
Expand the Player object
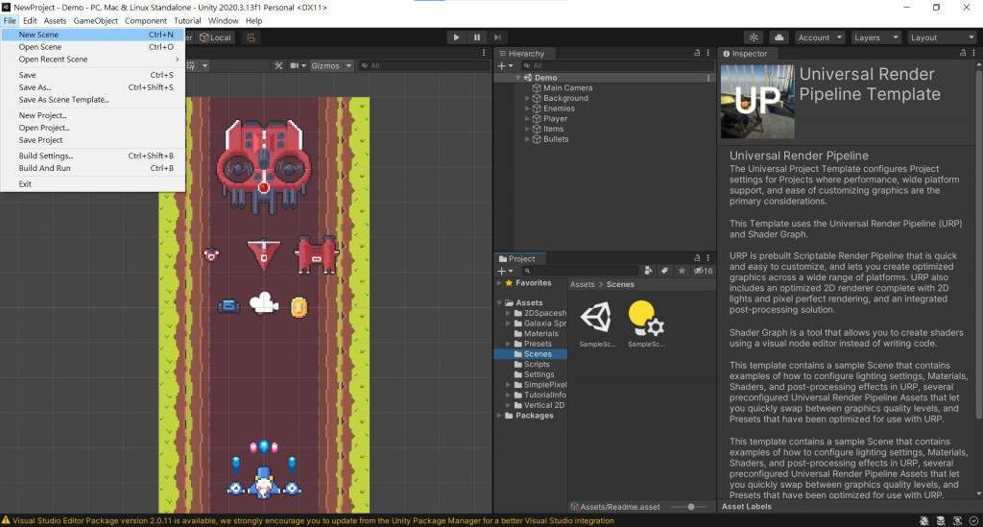pos(527,118)
